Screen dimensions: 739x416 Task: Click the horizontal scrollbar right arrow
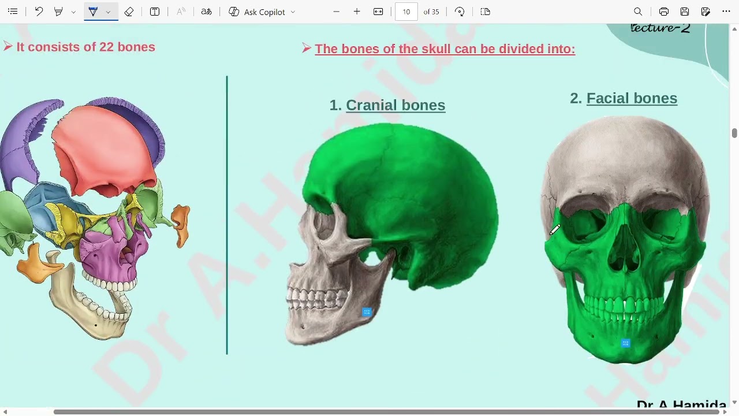[x=726, y=412]
